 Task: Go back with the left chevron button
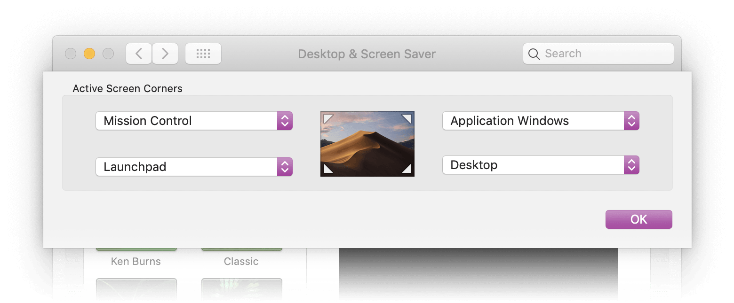139,54
